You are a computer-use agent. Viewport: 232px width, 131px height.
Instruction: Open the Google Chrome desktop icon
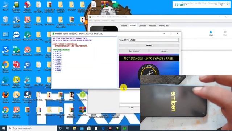point(5,112)
